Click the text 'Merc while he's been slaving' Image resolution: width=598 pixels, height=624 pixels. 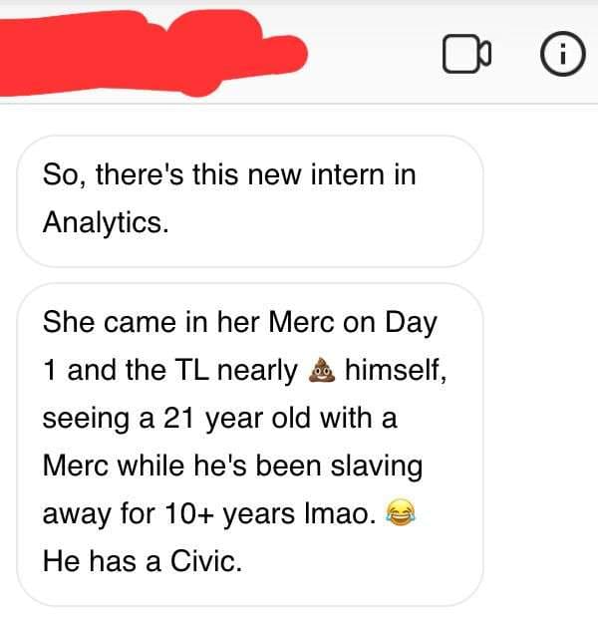click(232, 466)
